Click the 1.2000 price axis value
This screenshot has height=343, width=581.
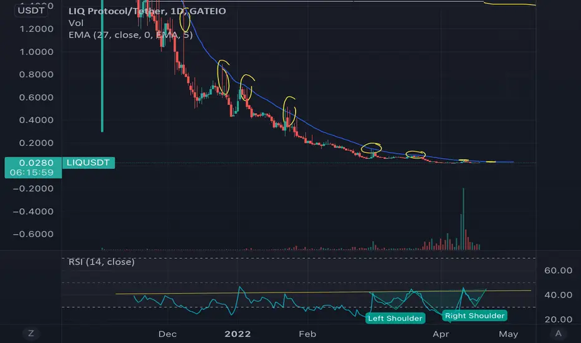tap(36, 29)
